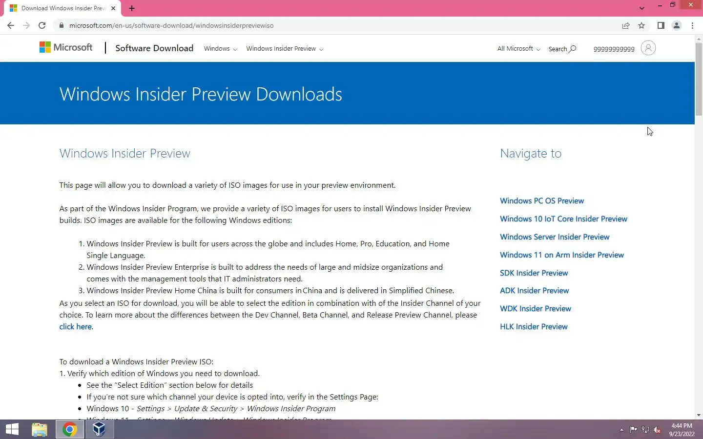Open Chrome three-dot menu
Image resolution: width=703 pixels, height=439 pixels.
692,25
